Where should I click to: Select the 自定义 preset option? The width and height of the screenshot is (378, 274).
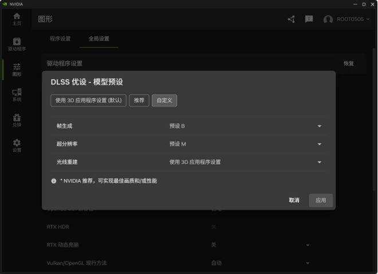coord(164,101)
